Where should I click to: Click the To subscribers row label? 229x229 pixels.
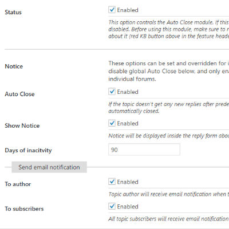[x=24, y=209]
